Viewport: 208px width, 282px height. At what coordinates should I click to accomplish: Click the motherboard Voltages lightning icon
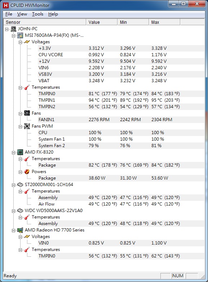coord(27,42)
